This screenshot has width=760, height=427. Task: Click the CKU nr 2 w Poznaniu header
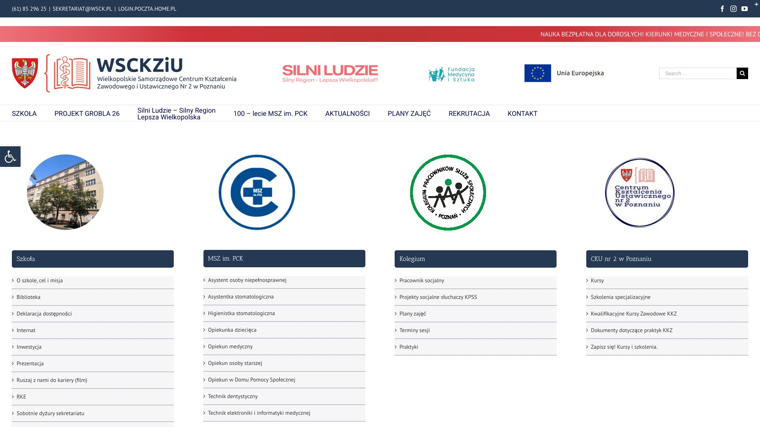pos(667,259)
